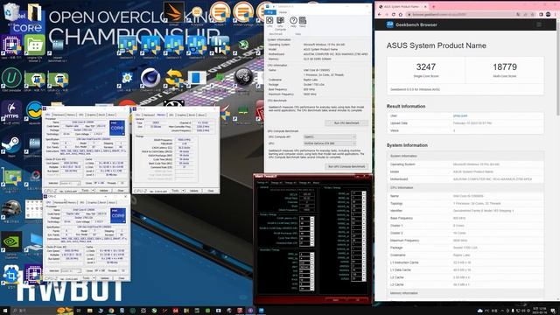The image size is (560, 315).
Task: Open Graphics tab in the bottom CPU-Z window
Action: pyautogui.click(x=92, y=202)
